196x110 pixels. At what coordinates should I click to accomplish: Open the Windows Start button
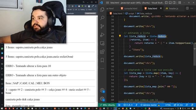click(x=2, y=109)
